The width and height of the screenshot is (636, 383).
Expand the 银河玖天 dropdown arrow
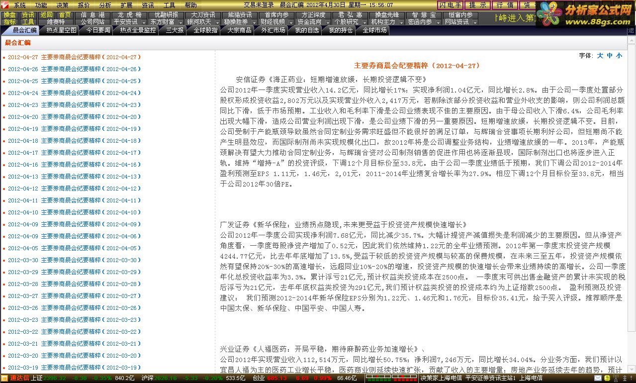pyautogui.click(x=217, y=22)
